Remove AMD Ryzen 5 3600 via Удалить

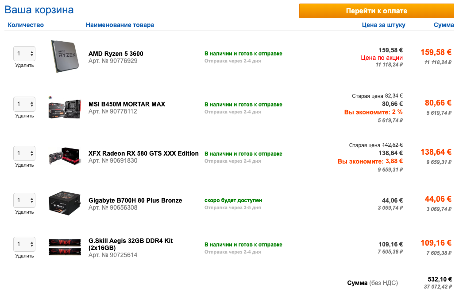pyautogui.click(x=24, y=66)
